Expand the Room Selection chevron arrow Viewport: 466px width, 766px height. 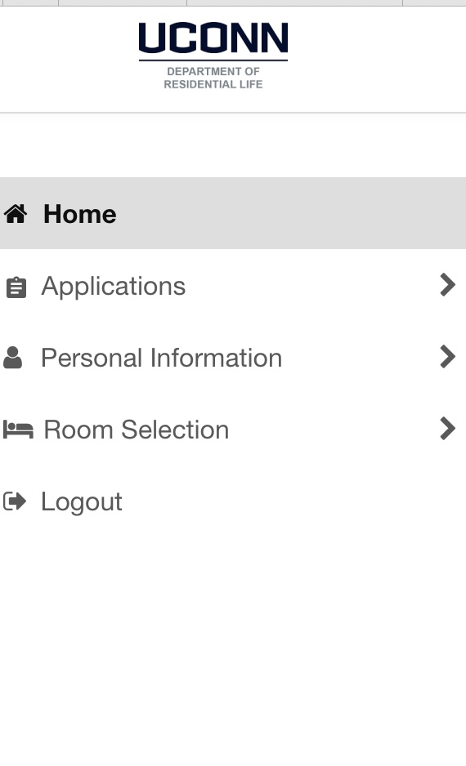tap(447, 429)
